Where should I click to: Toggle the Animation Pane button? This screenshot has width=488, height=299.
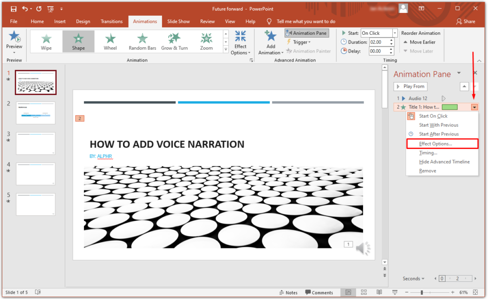[306, 33]
